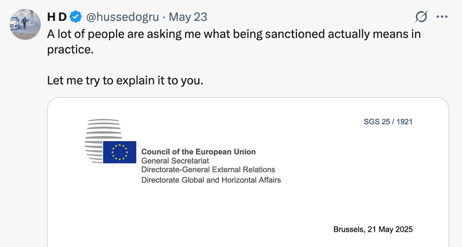Click the tweet's first line about being sanctioned
Image resolution: width=462 pixels, height=247 pixels.
click(234, 34)
